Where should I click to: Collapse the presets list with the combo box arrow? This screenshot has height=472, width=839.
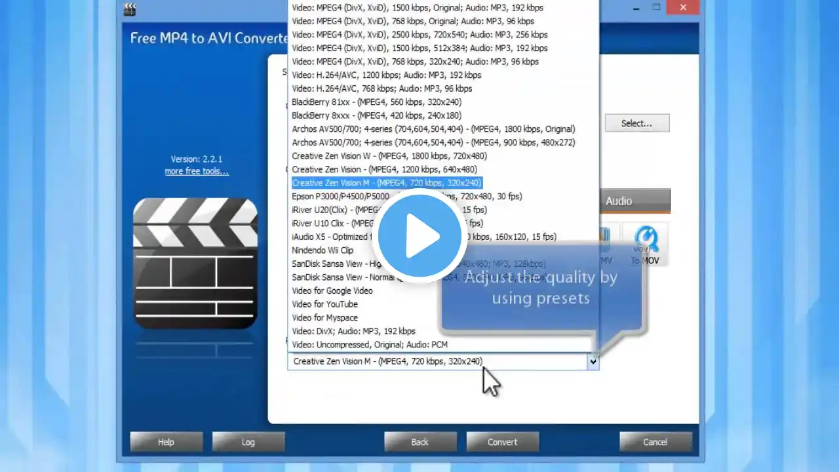click(x=593, y=361)
